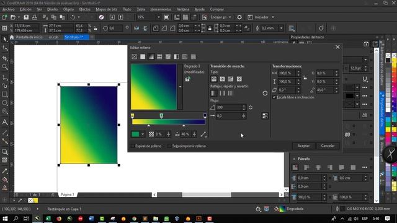Select the Eyedropper tool

pyautogui.click(x=4, y=171)
